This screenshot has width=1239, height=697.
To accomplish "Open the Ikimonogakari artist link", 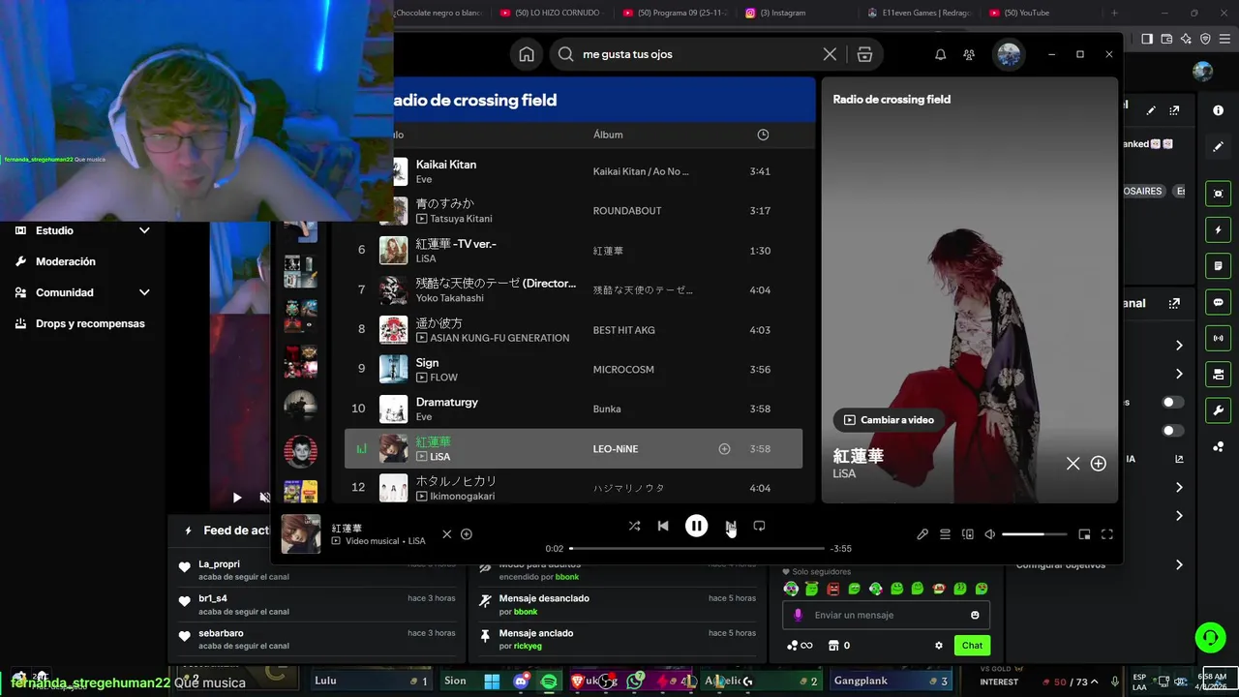I will 462,497.
